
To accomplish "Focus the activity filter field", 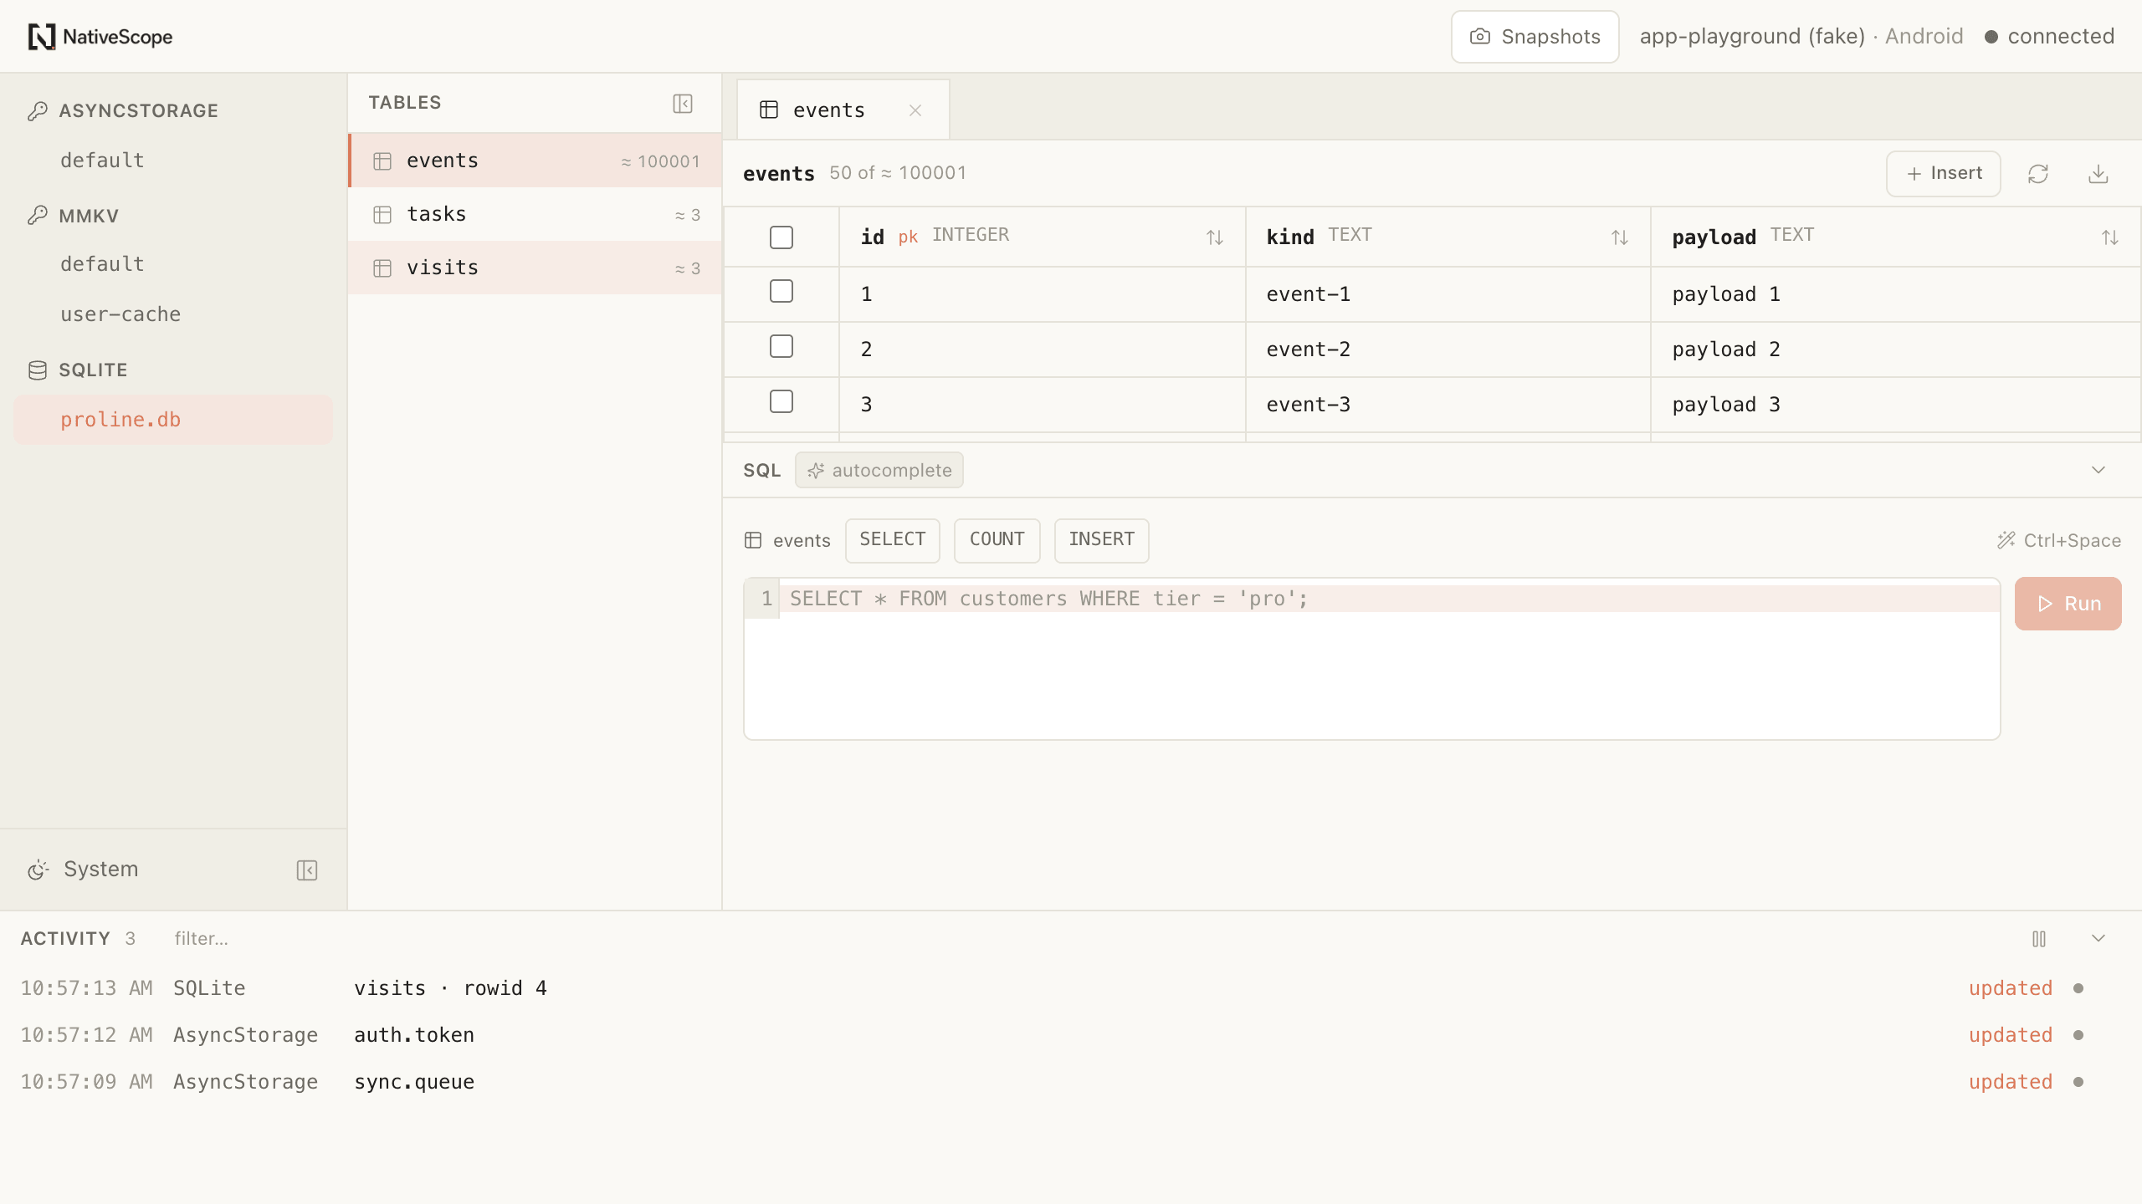I will [201, 939].
